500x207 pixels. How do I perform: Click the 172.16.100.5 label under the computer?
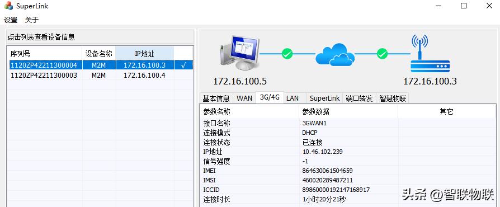pos(240,81)
